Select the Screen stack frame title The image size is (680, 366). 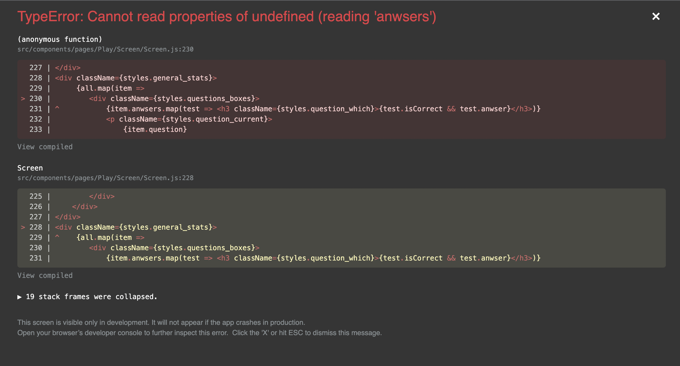[x=30, y=168]
